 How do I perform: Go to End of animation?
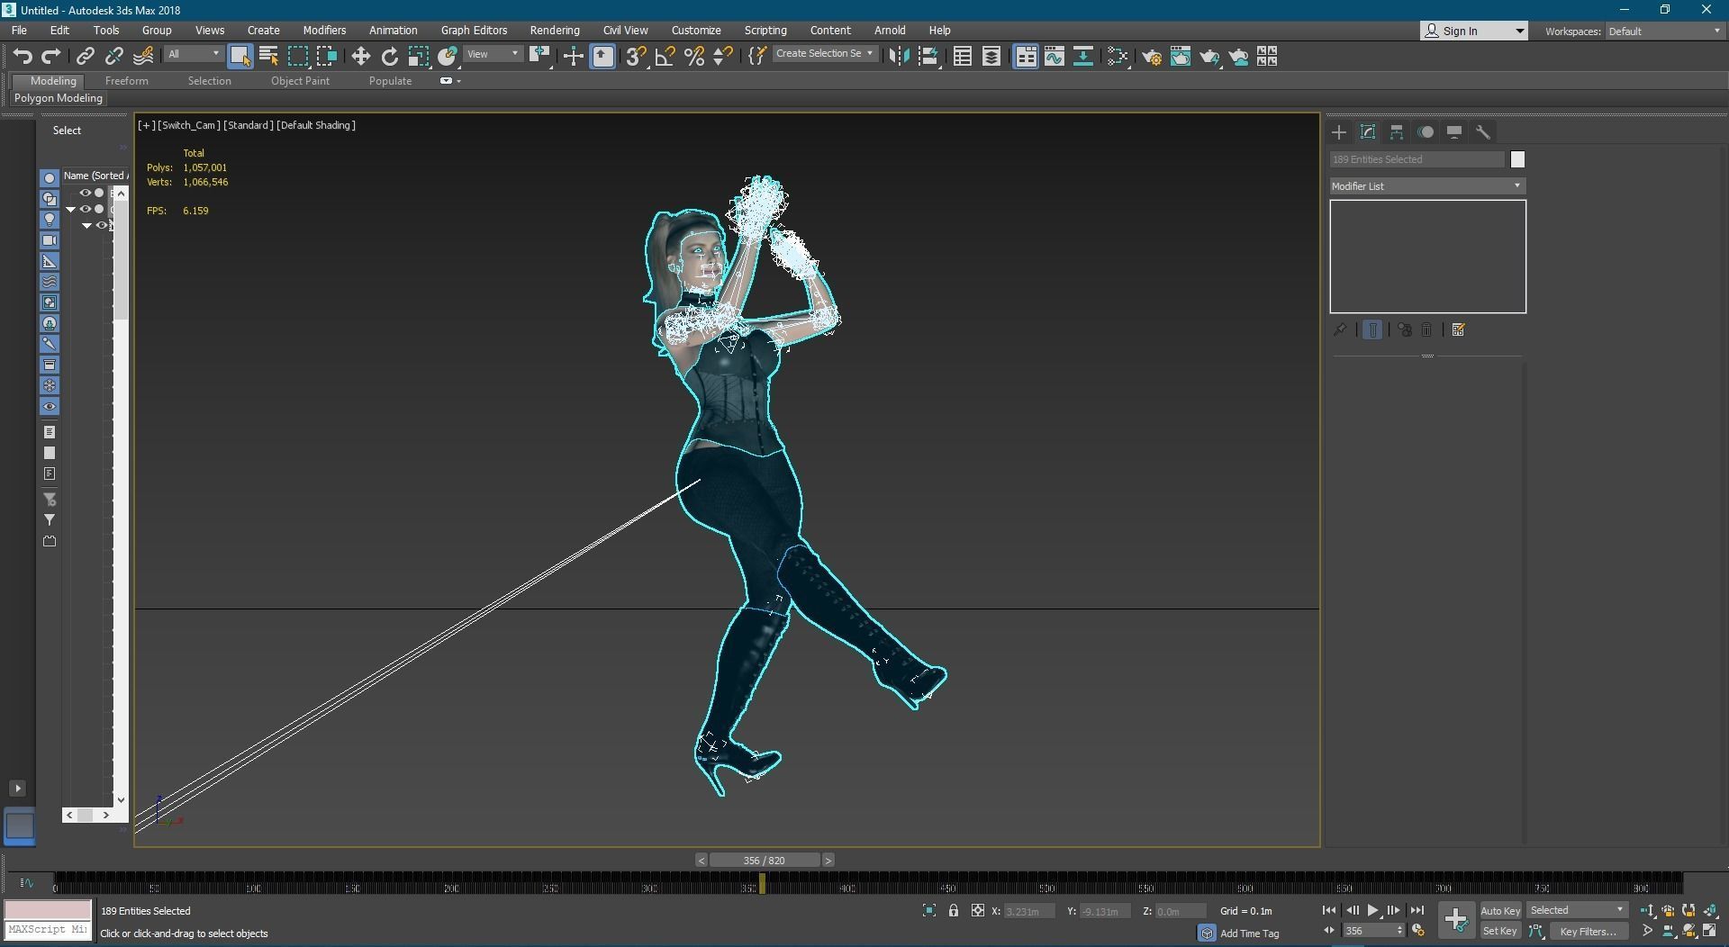[1417, 911]
